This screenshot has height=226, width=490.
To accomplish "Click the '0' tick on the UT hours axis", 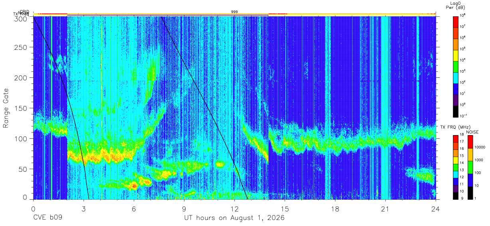I will pyautogui.click(x=33, y=208).
